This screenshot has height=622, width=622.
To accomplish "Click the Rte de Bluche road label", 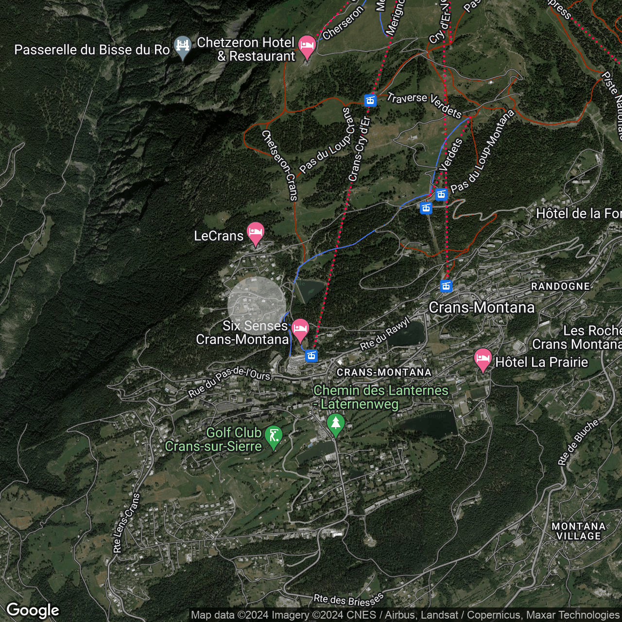I will coord(578,443).
